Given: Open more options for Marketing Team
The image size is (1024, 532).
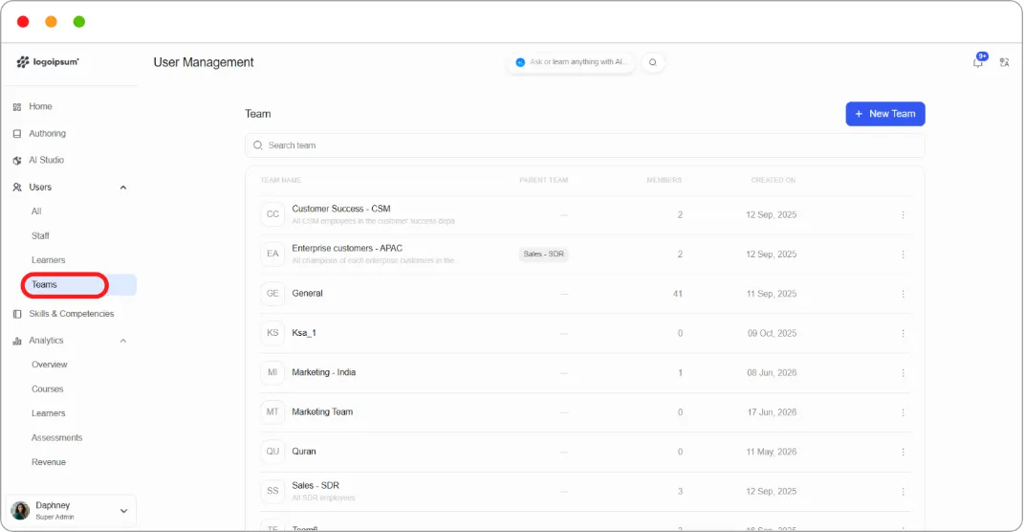Looking at the screenshot, I should coord(904,412).
